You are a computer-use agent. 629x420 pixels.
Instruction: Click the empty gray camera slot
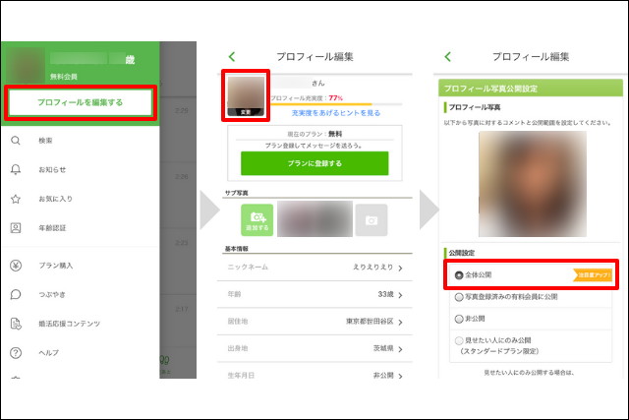click(x=372, y=220)
